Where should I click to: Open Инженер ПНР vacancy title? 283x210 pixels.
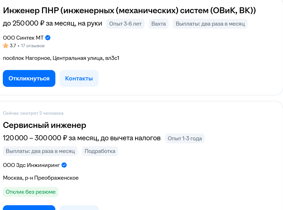[129, 10]
